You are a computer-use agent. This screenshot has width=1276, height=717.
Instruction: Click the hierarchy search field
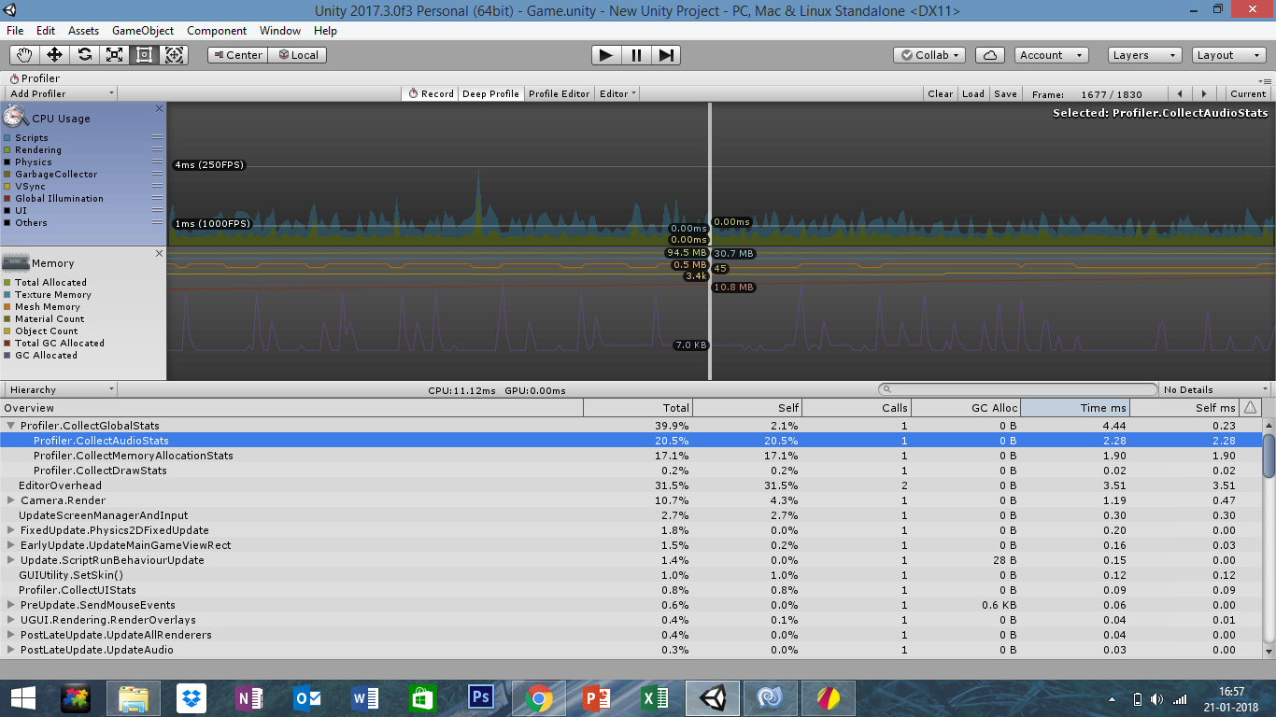click(x=1017, y=389)
